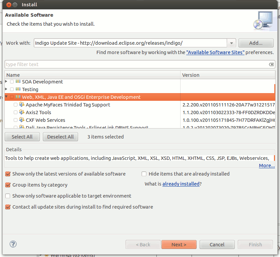This screenshot has width=280, height=257.
Task: Click the Apache MyFaces Trinidad feature icon
Action: coord(22,104)
